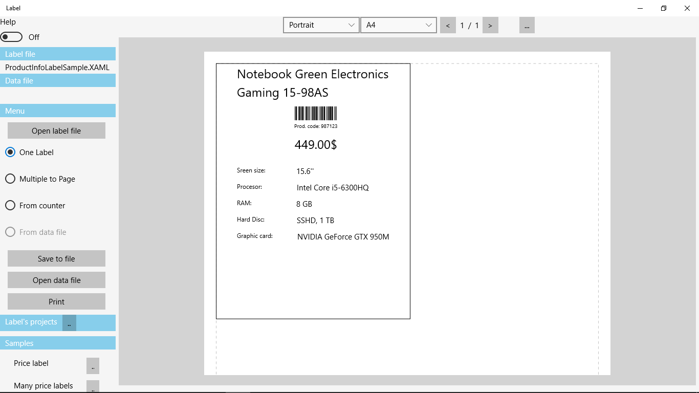Open Label's projects options with the '..' icon

point(69,322)
